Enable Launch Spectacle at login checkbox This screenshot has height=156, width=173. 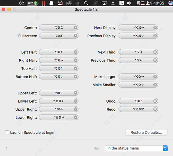point(7,132)
